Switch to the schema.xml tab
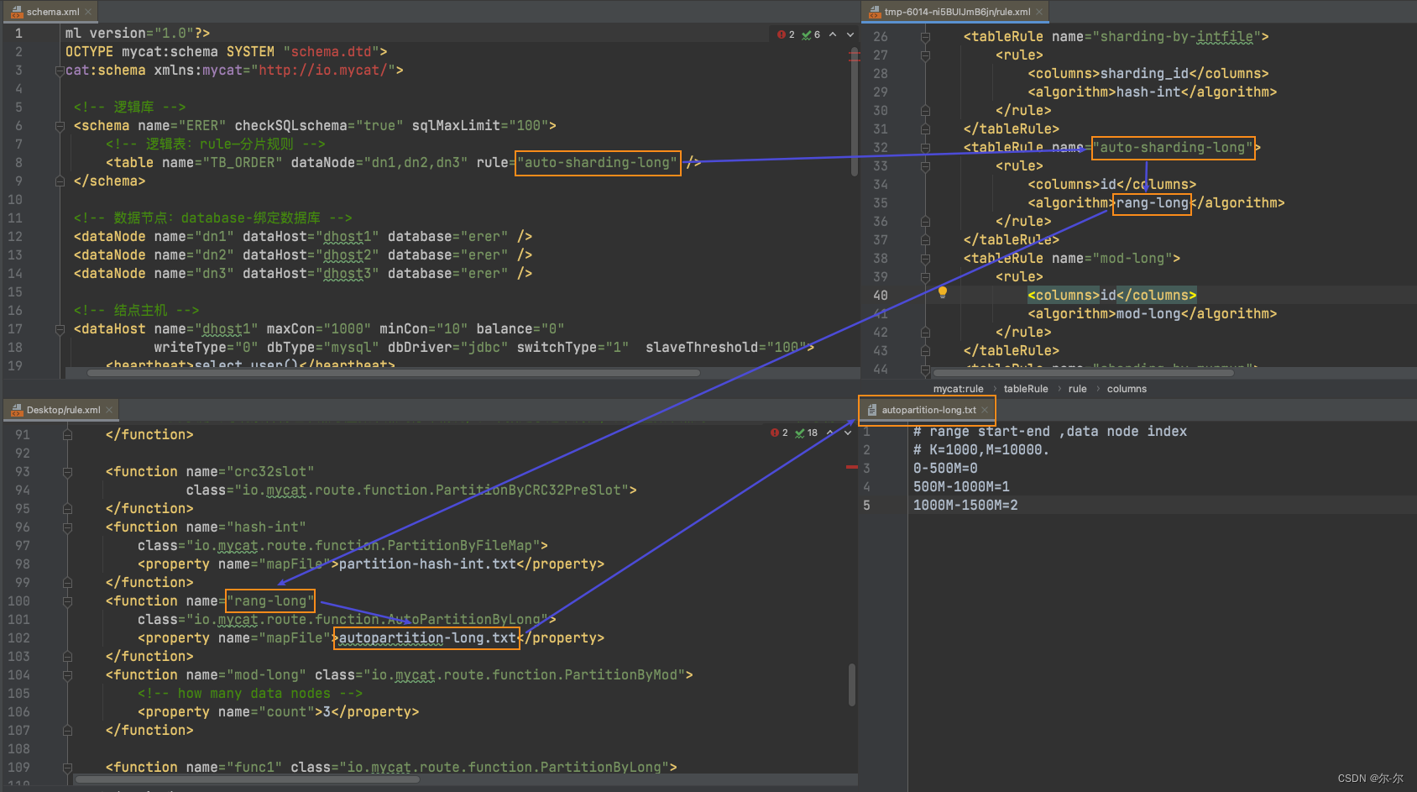Viewport: 1417px width, 792px height. 52,12
